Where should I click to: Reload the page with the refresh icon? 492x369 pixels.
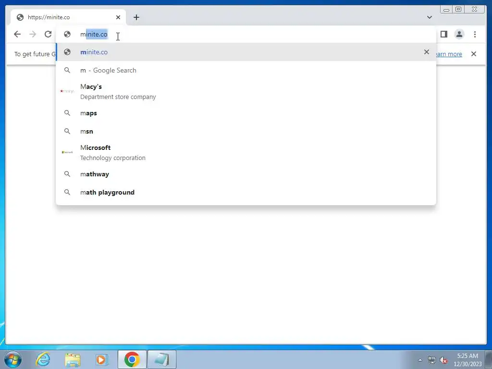click(48, 34)
